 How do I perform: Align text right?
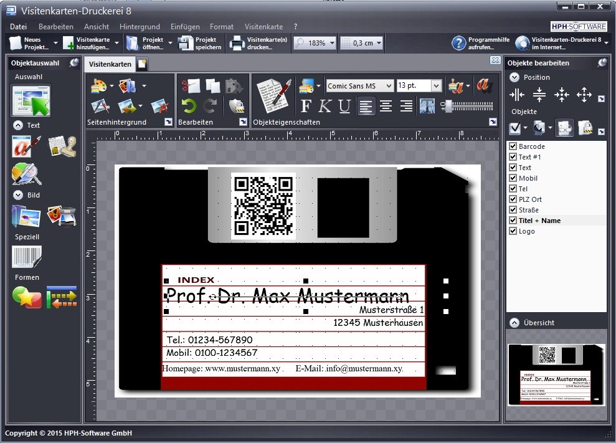pos(406,106)
